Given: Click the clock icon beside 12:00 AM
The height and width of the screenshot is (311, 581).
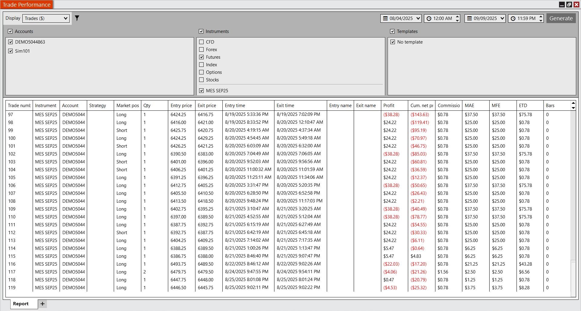Looking at the screenshot, I should click(429, 18).
